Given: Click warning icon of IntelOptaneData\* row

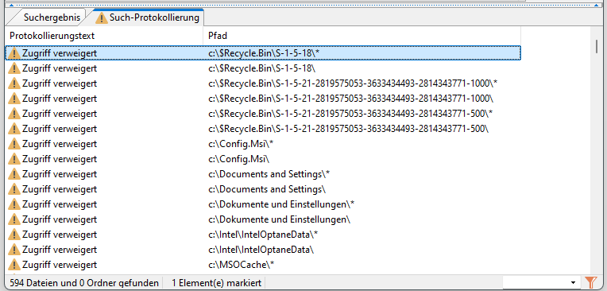Looking at the screenshot, I should 14,235.
